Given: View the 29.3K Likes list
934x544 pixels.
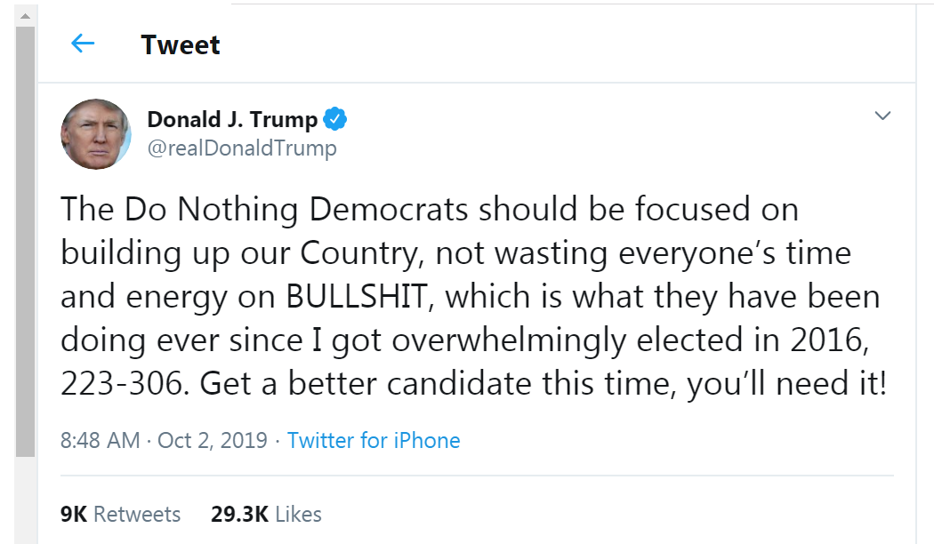Looking at the screenshot, I should (x=266, y=514).
